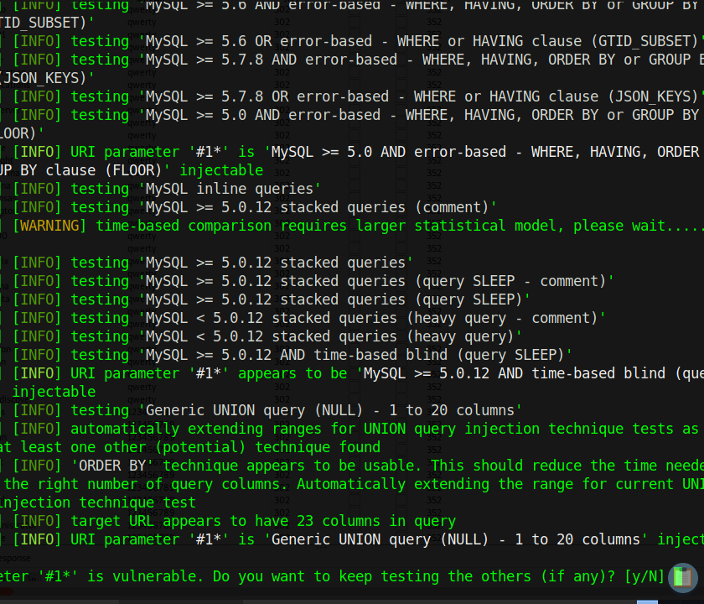The width and height of the screenshot is (704, 604).
Task: Click the wrapped text 'TID_SUBSET)'' near the top
Action: (x=47, y=23)
